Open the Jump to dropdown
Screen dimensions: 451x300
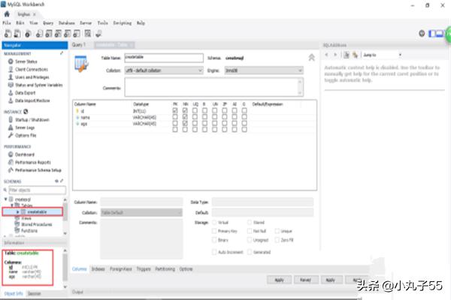click(x=382, y=55)
